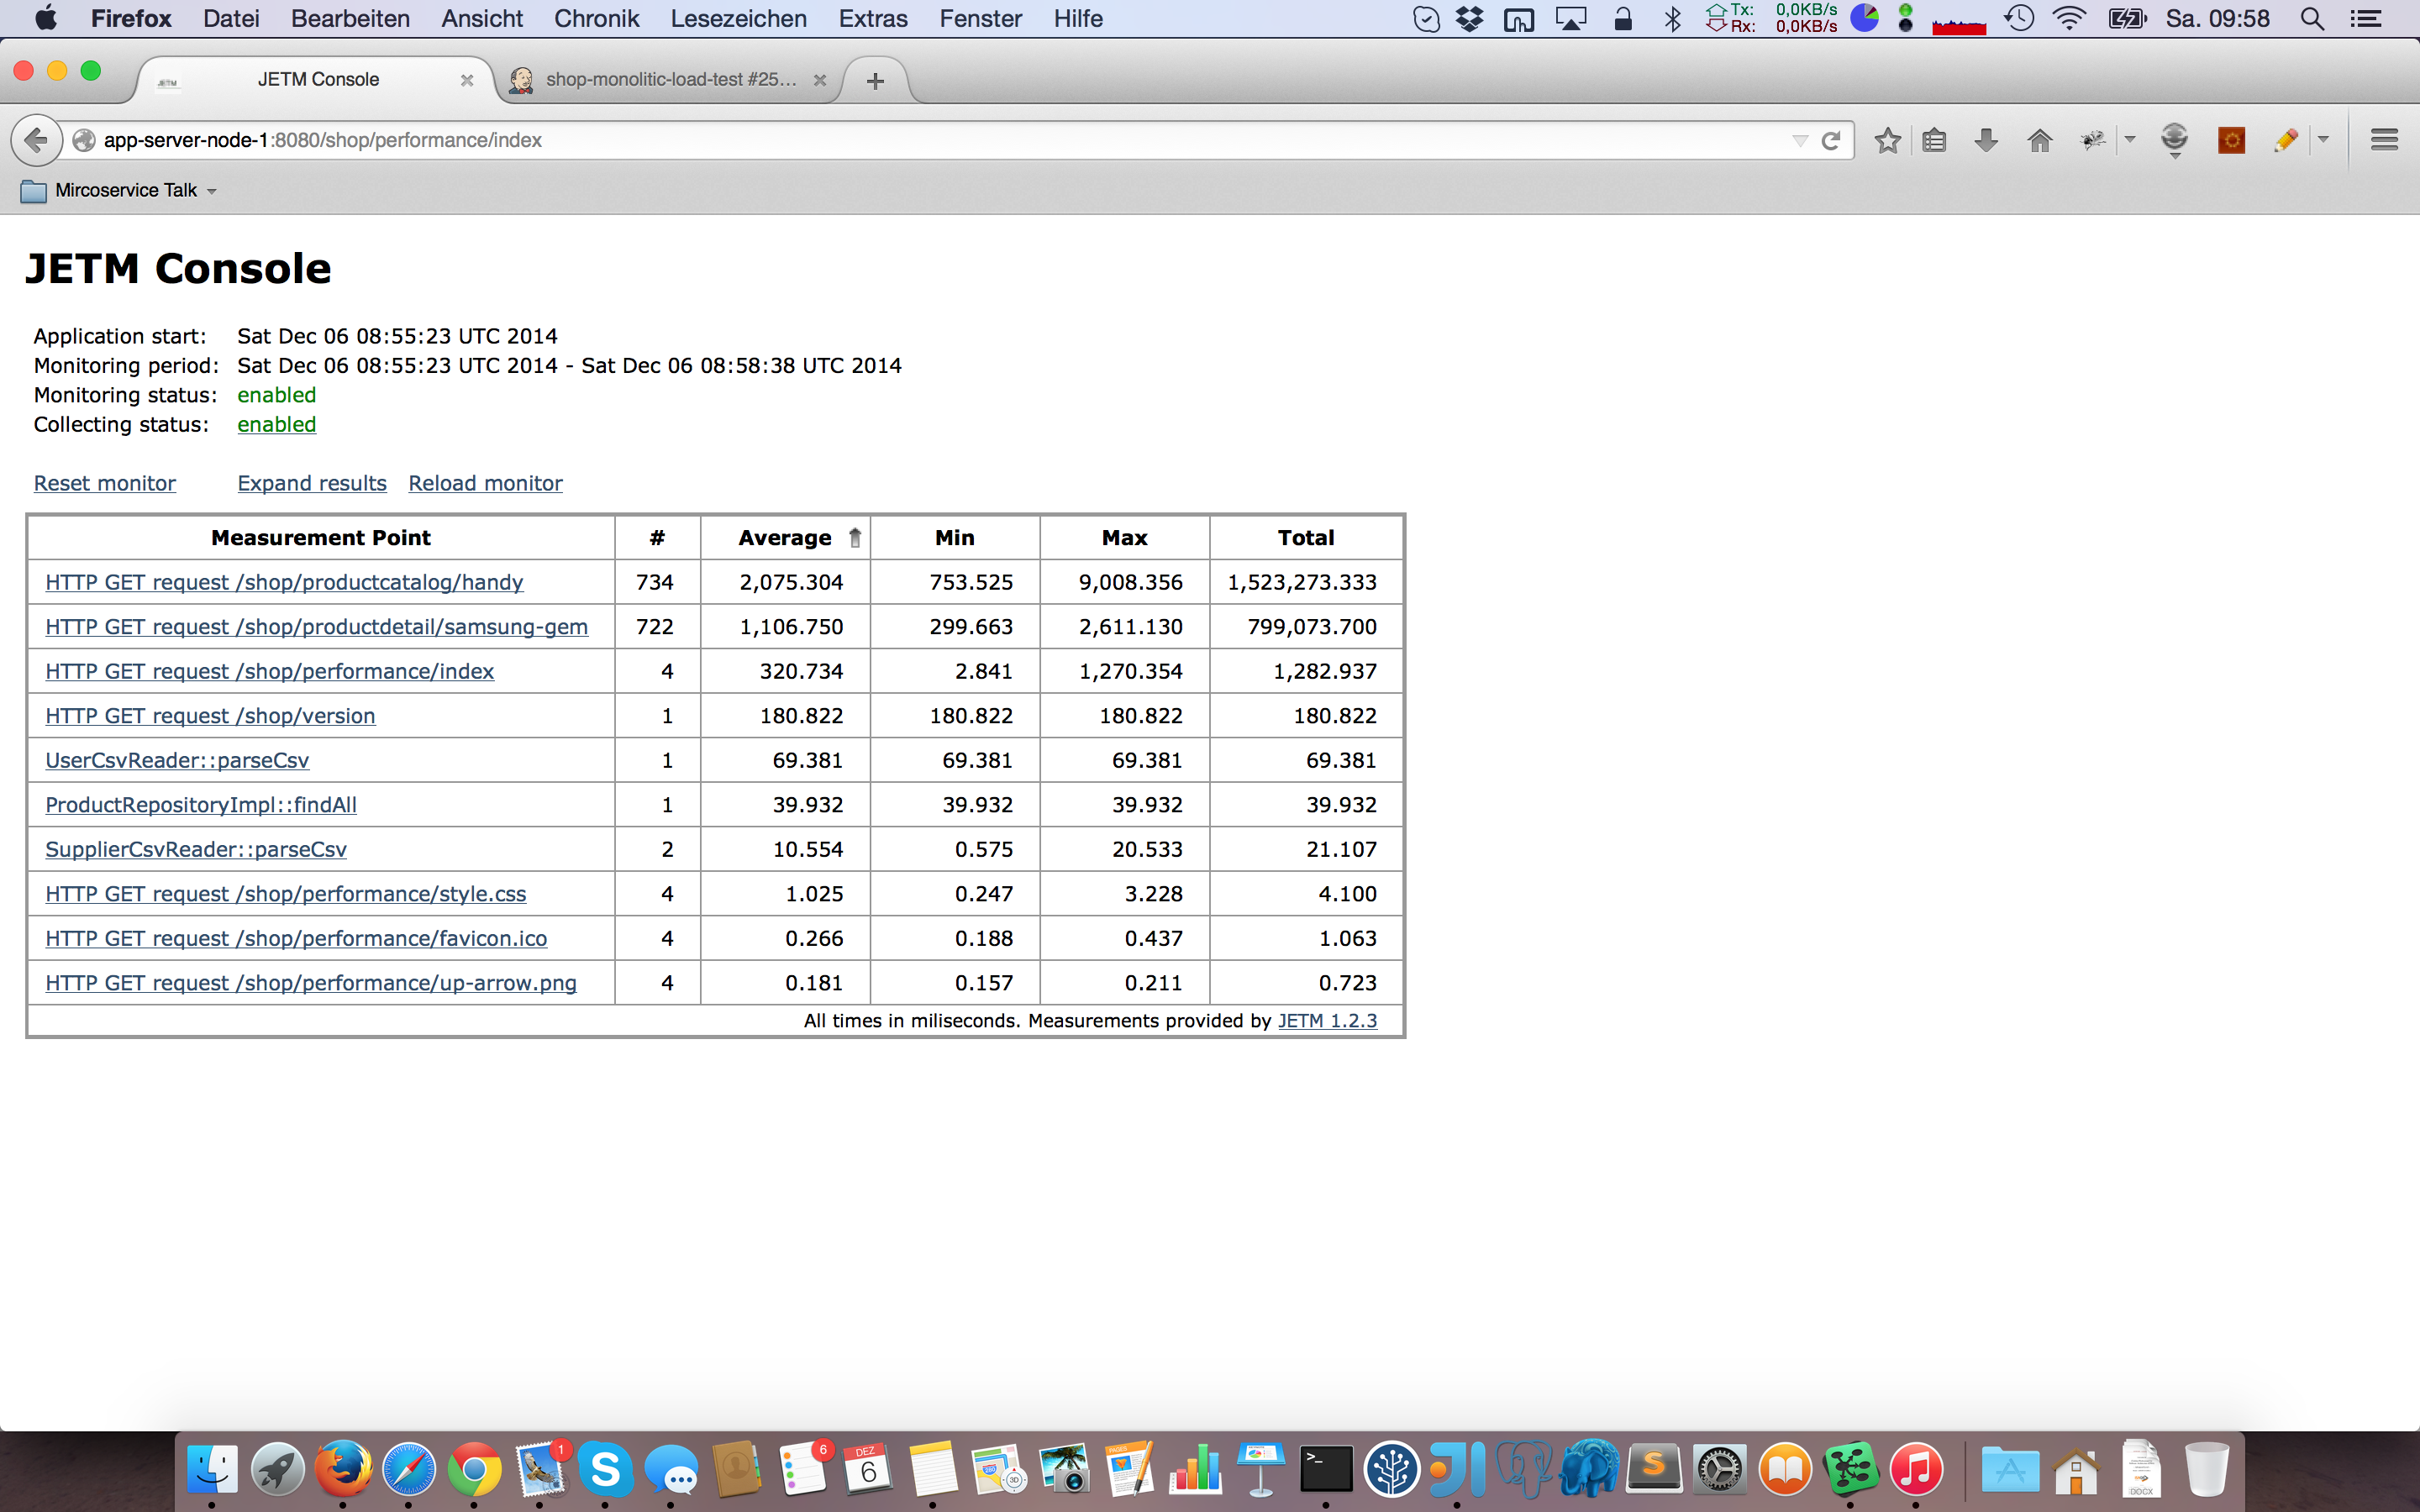Screen dimensions: 2420x1512
Task: Open the productcatalog/handy measurement point link
Action: tap(284, 583)
